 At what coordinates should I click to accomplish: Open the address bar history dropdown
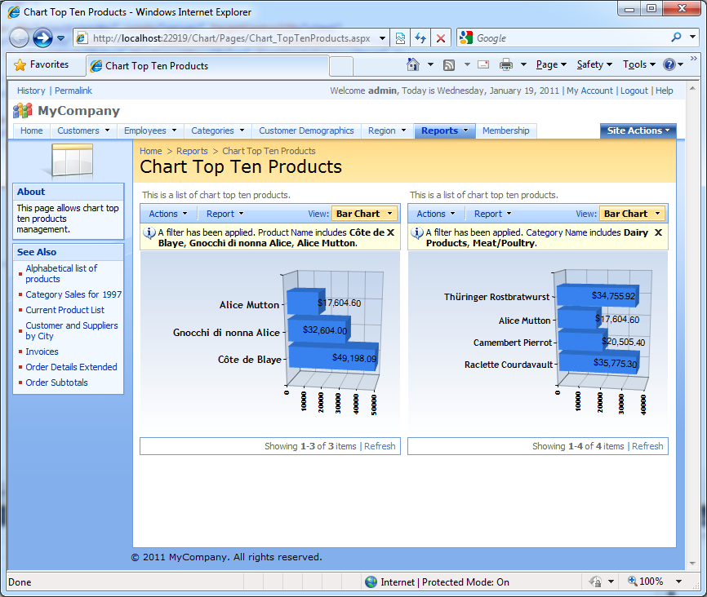tap(382, 38)
